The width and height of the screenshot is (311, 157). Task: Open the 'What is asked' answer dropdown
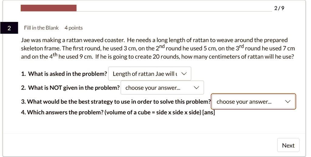click(149, 74)
